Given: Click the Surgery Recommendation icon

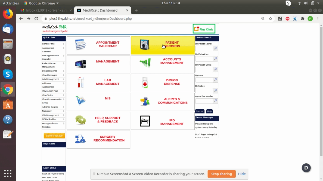Looking at the screenshot, I should click(80, 139).
